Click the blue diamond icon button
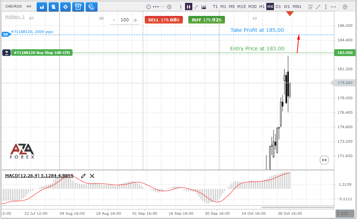Image resolution: width=357 pixels, height=219 pixels. 65,7
